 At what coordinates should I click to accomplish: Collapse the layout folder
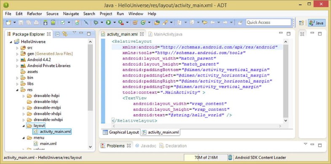click(x=24, y=126)
